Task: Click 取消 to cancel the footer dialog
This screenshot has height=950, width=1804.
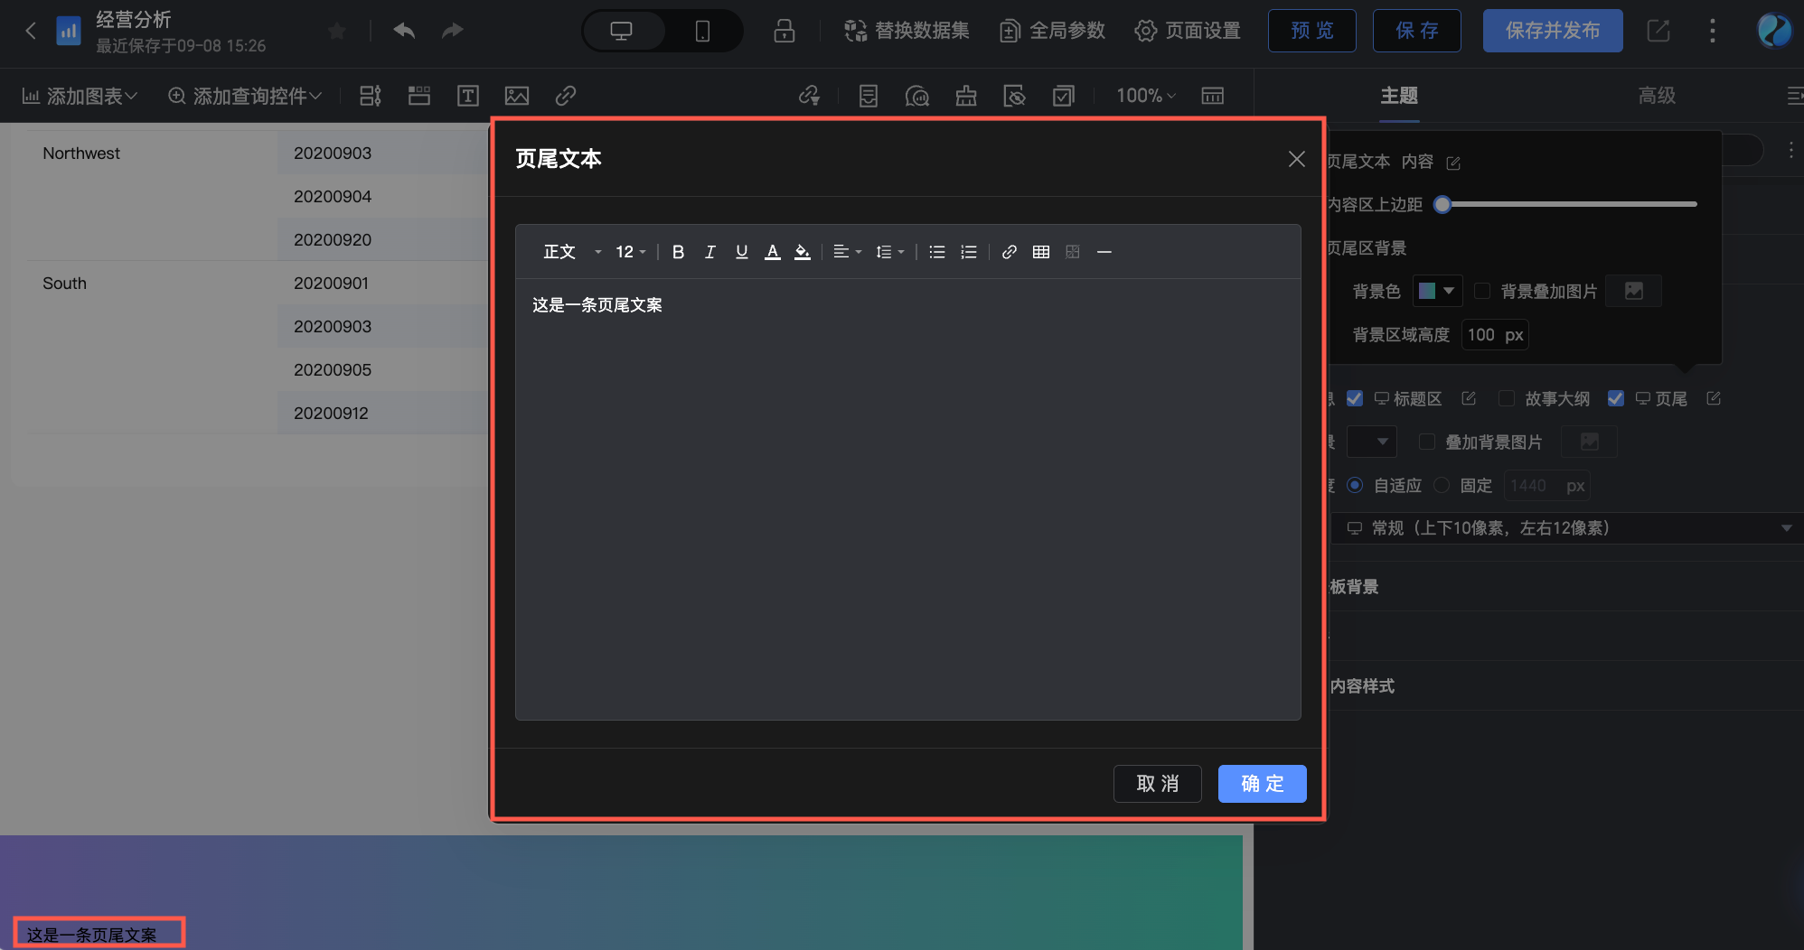Action: click(x=1157, y=784)
